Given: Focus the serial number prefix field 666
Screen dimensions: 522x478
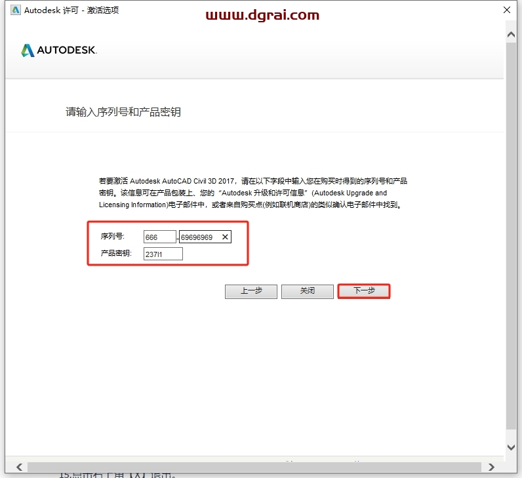Looking at the screenshot, I should (160, 237).
